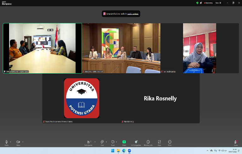Select the Anadolu University video tile

tap(121, 48)
